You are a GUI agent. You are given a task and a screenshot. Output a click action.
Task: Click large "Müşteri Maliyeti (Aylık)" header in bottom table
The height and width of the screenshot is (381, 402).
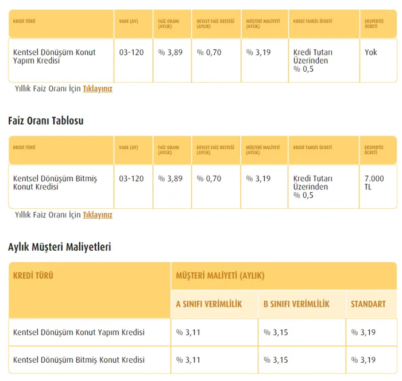click(220, 275)
